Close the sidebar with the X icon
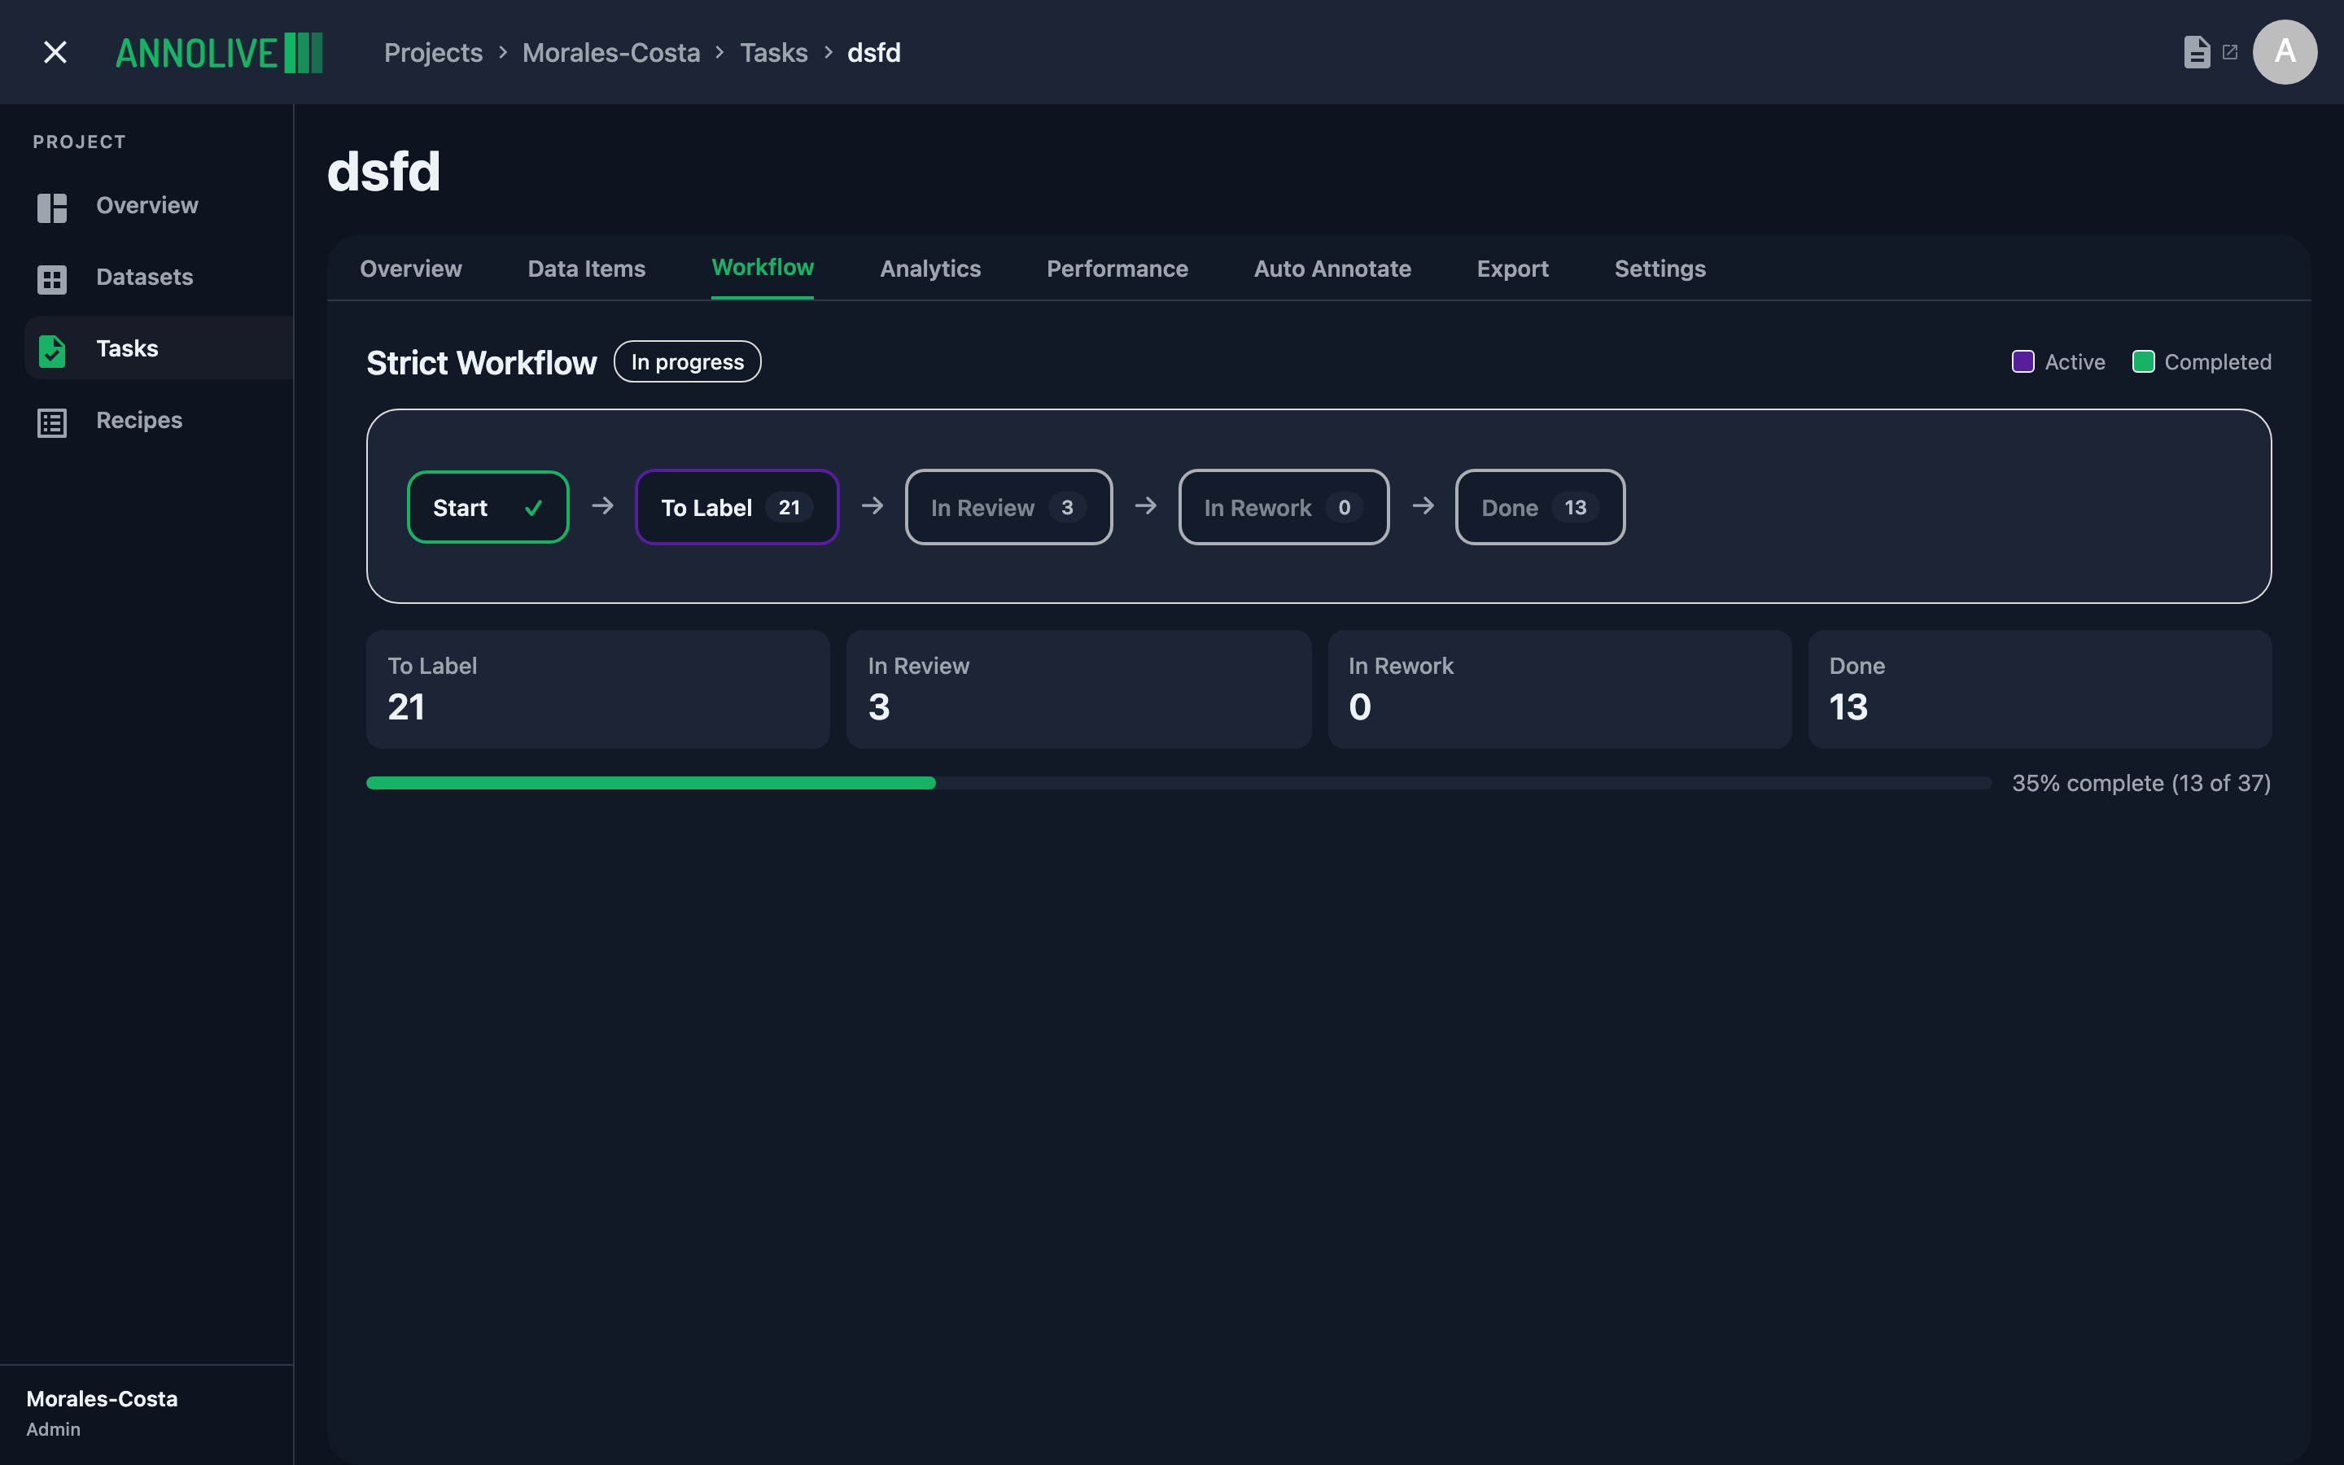The width and height of the screenshot is (2344, 1465). [x=55, y=52]
